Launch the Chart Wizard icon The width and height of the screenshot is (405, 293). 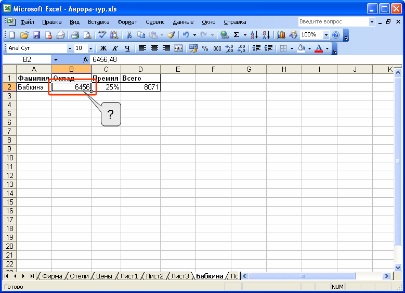point(281,35)
